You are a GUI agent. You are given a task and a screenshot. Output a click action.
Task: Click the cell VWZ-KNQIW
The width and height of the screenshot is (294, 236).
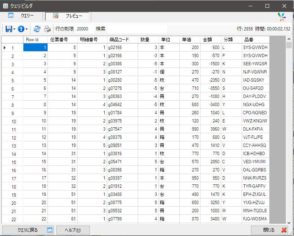pos(255,121)
